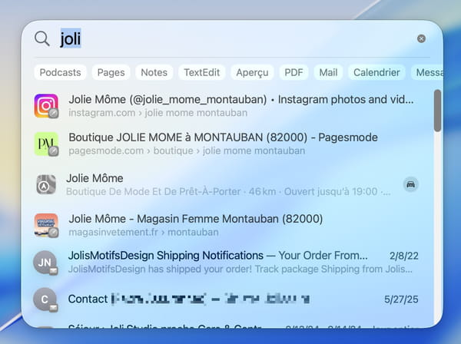
Task: Click the Instagram icon for Jolie Môme
Action: [x=46, y=106]
